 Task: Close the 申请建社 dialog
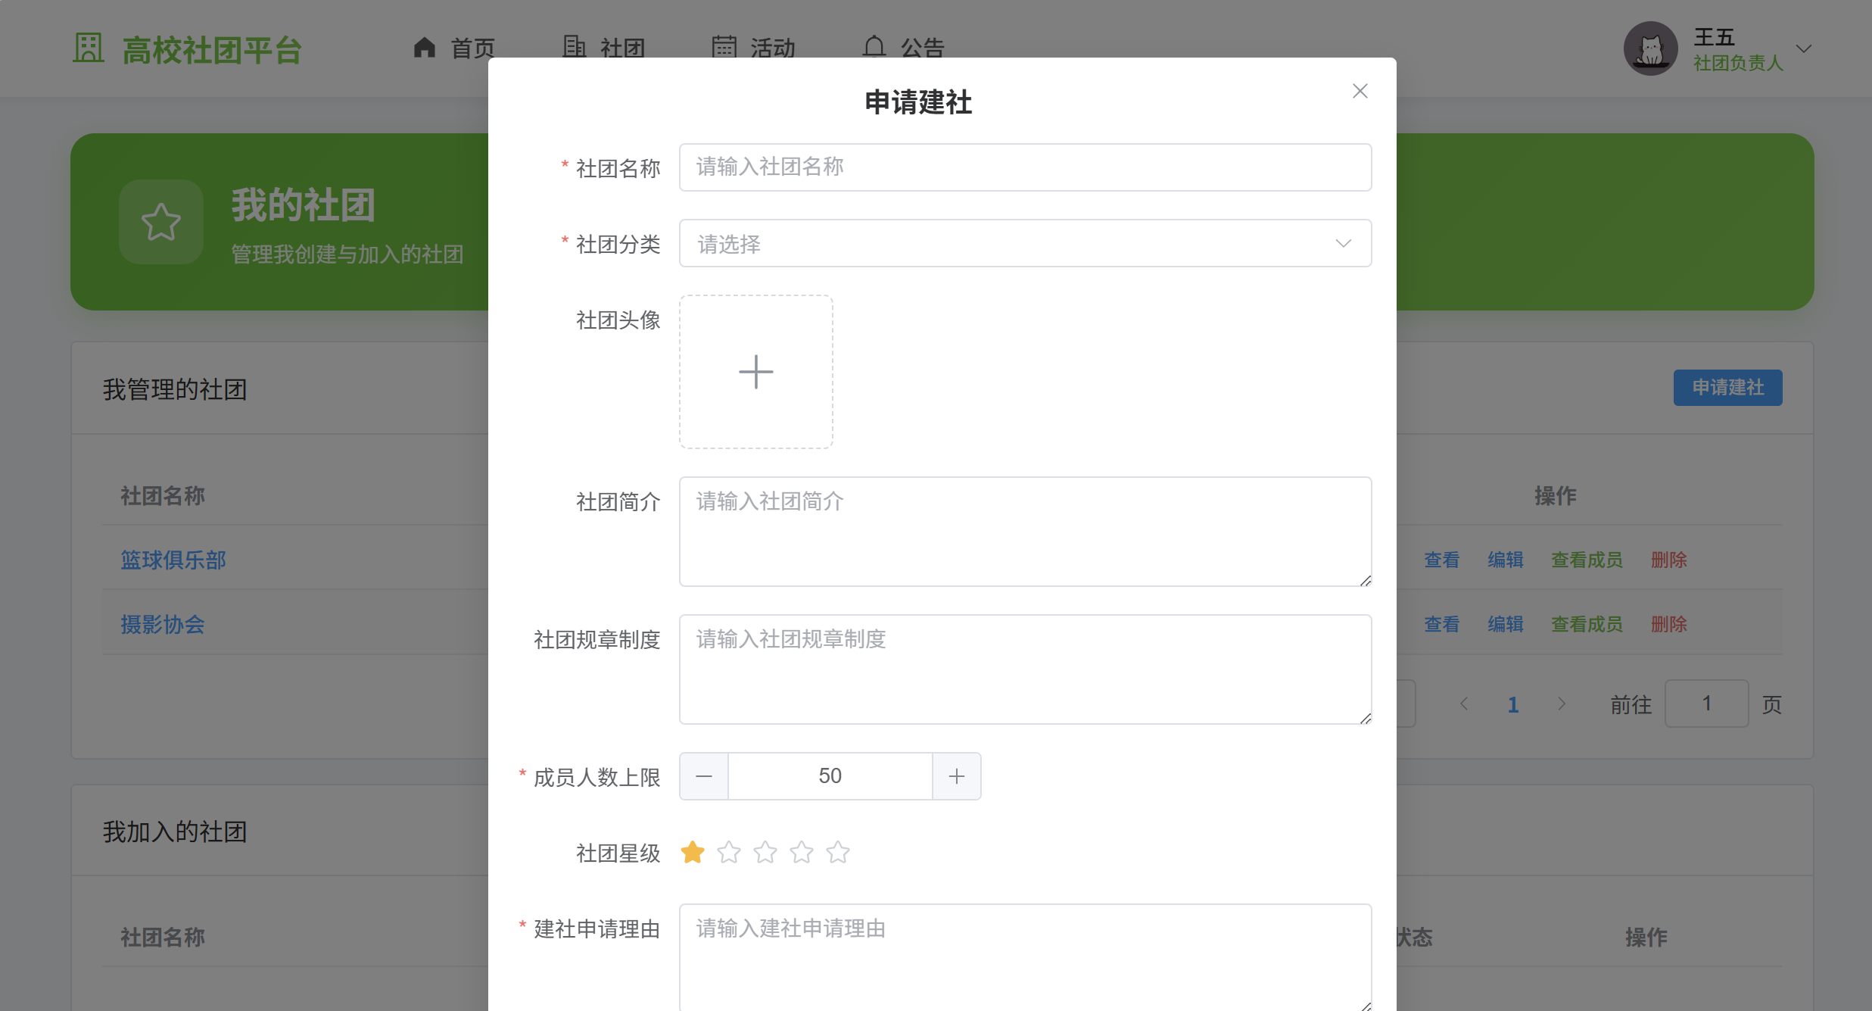[1360, 91]
